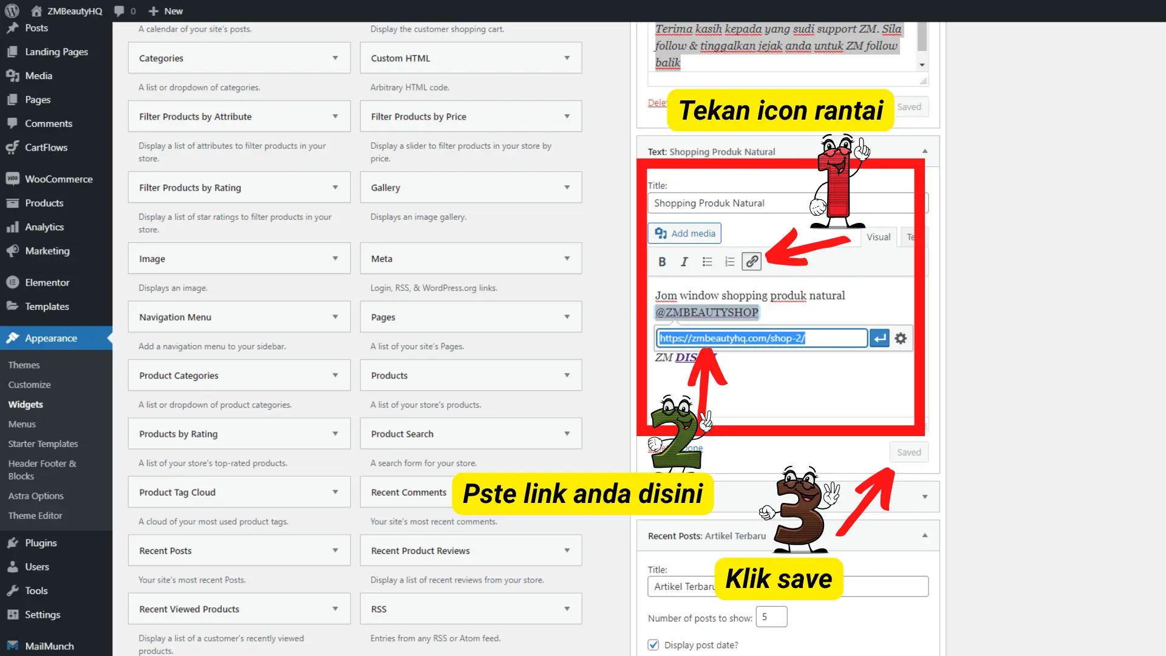Open ZMBeautyHQ site home link

tap(67, 11)
